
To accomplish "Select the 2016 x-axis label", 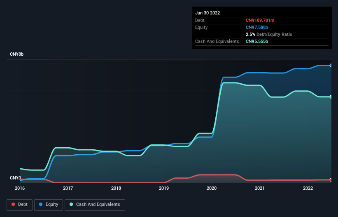I will point(20,188).
